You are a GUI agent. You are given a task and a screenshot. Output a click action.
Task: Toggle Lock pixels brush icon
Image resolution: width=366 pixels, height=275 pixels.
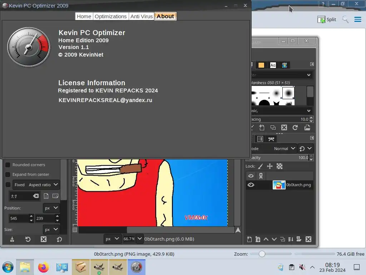click(x=261, y=166)
